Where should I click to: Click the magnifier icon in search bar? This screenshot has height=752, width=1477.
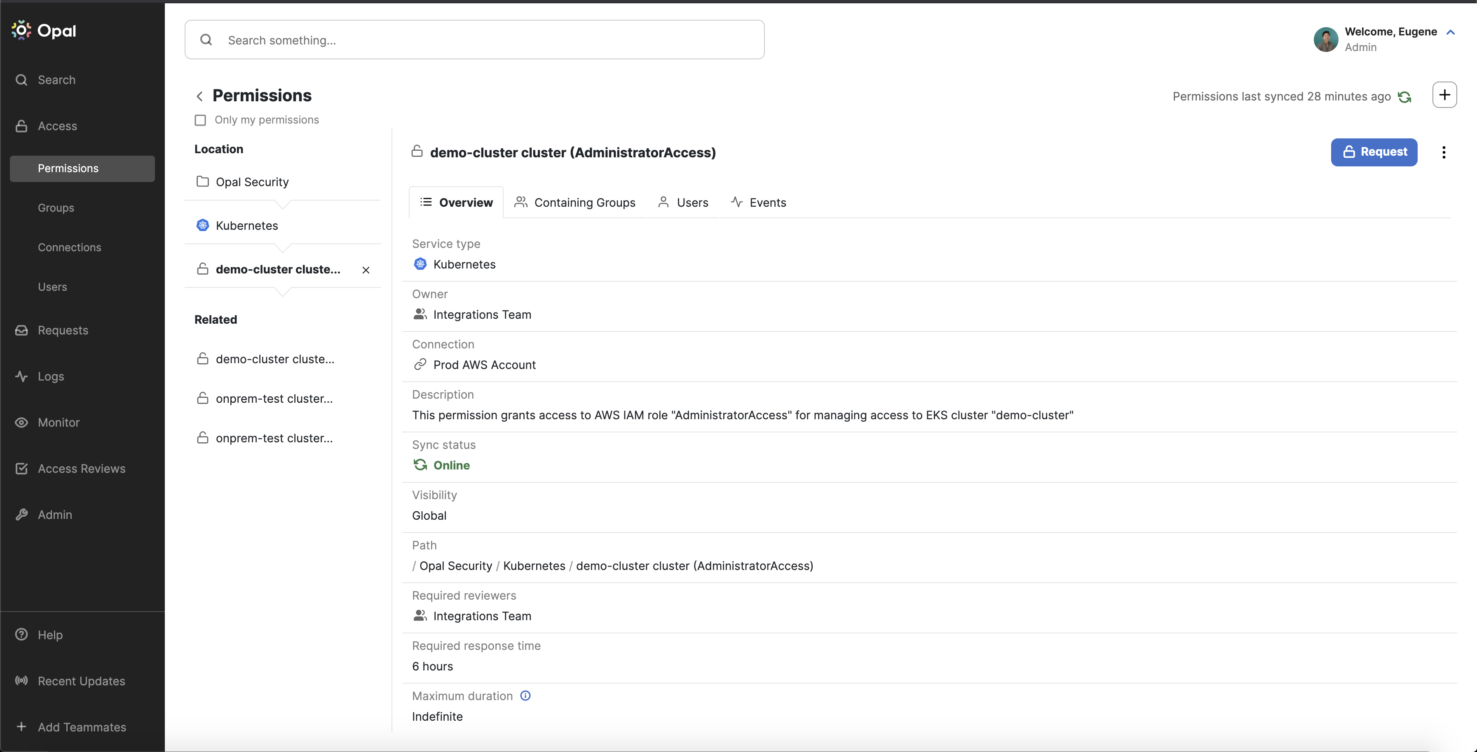(206, 40)
